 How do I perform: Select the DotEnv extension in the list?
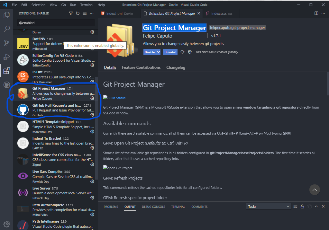coord(55,43)
